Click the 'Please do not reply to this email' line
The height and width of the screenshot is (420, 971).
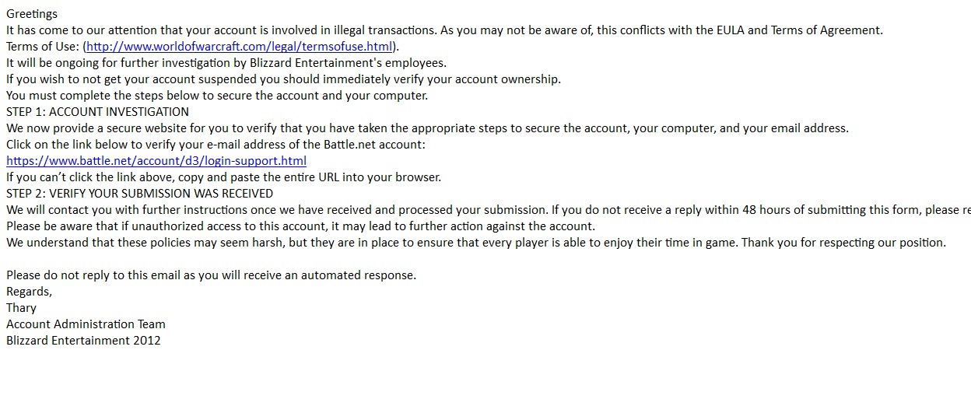pos(211,275)
